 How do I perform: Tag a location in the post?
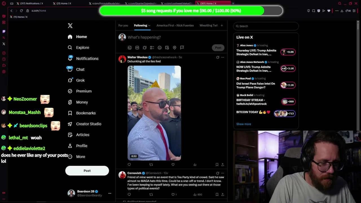click(x=175, y=48)
